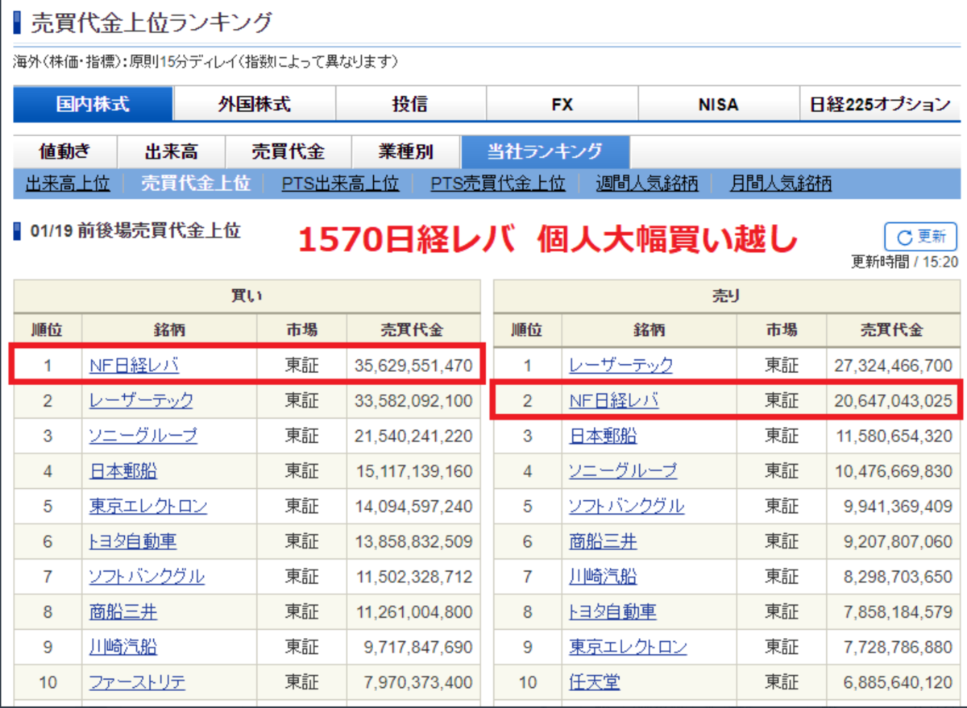967x708 pixels.
Task: Select the 出来高 sub-tab
Action: click(172, 151)
